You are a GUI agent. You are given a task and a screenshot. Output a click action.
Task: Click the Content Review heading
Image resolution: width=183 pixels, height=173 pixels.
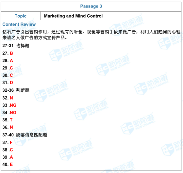pyautogui.click(x=19, y=24)
